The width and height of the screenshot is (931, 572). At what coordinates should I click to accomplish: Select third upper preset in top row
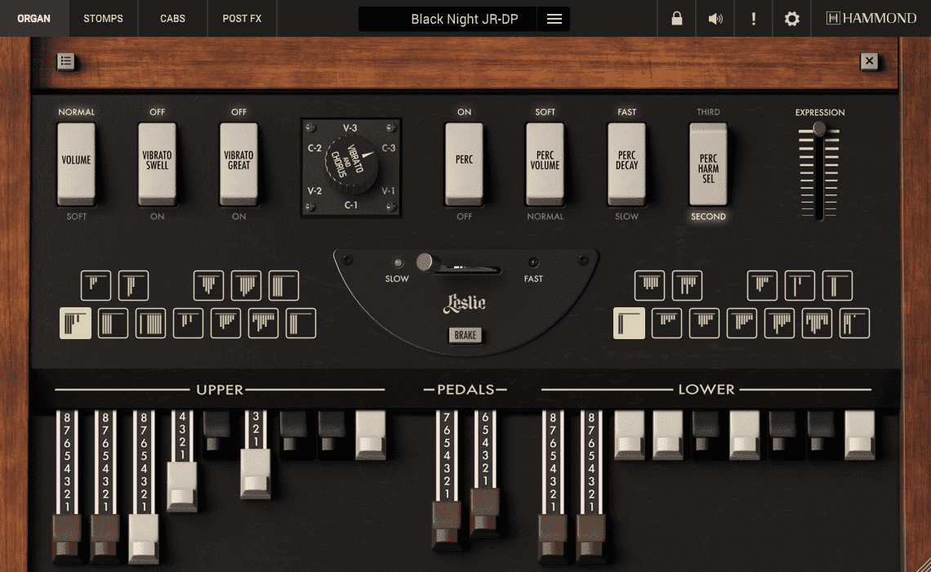point(208,285)
